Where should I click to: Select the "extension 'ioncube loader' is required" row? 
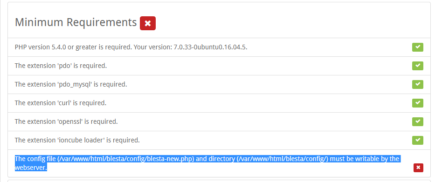pyautogui.click(x=219, y=140)
